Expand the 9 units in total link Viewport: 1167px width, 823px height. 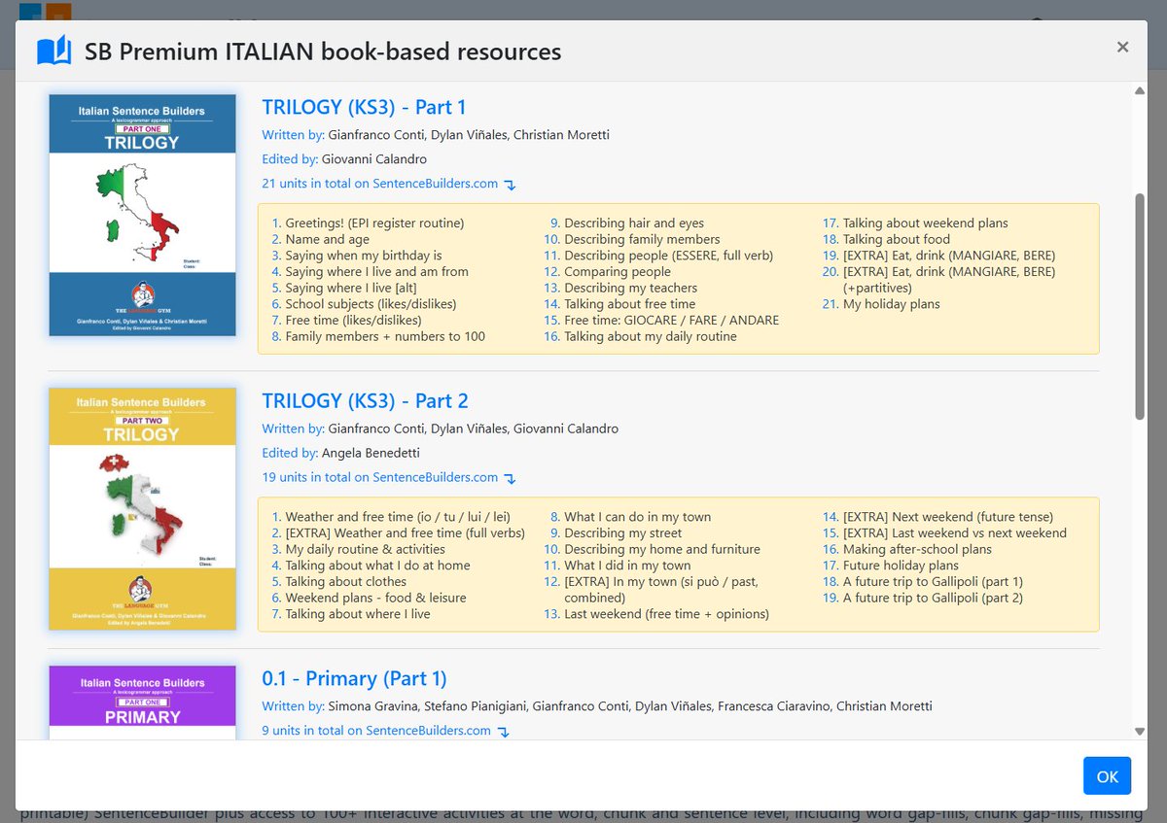(386, 731)
